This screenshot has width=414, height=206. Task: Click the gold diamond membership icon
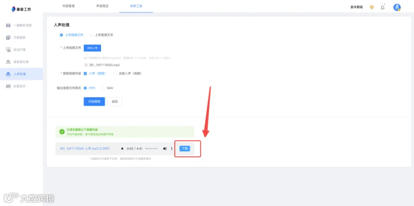(372, 7)
